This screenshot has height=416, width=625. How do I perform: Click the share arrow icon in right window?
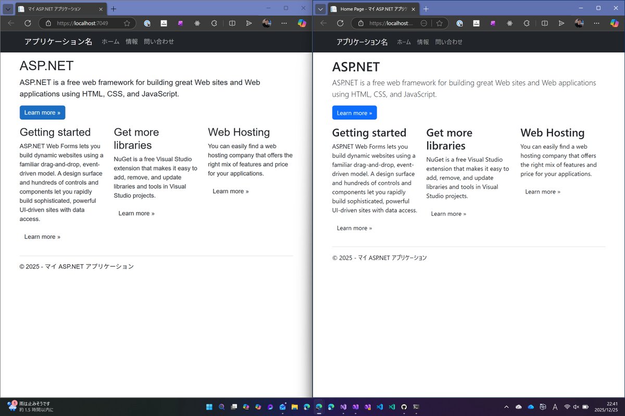coord(561,23)
